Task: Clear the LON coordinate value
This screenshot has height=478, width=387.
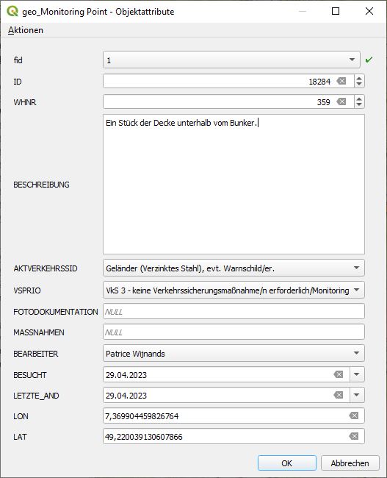Action: pos(354,415)
